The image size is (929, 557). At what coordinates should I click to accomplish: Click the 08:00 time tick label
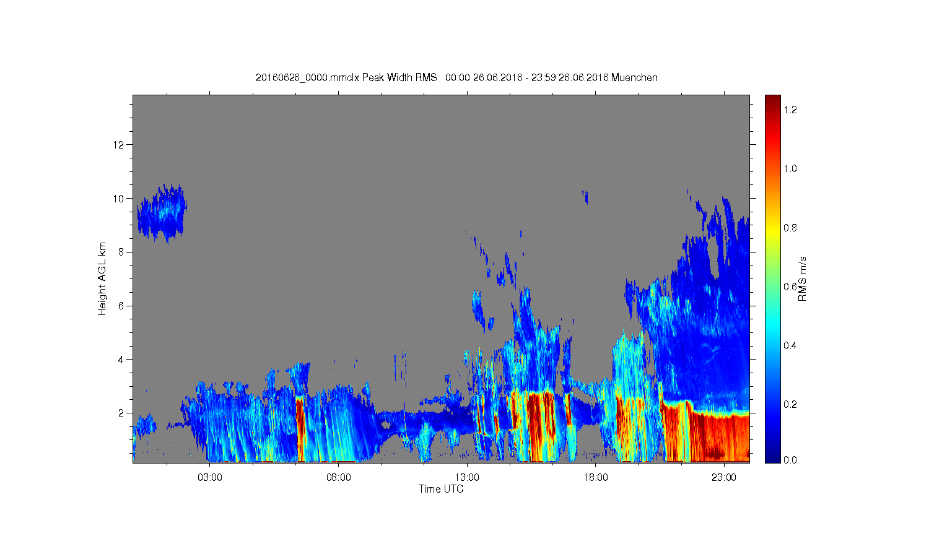pyautogui.click(x=338, y=478)
